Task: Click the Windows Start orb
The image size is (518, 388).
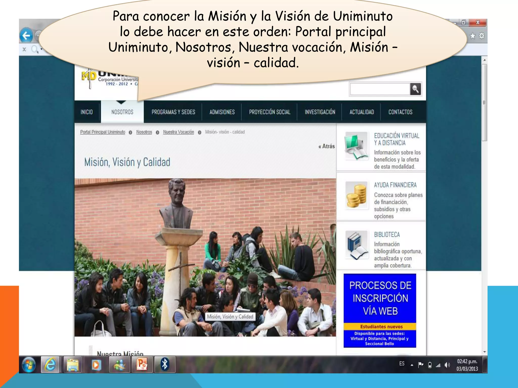Action: coord(29,365)
